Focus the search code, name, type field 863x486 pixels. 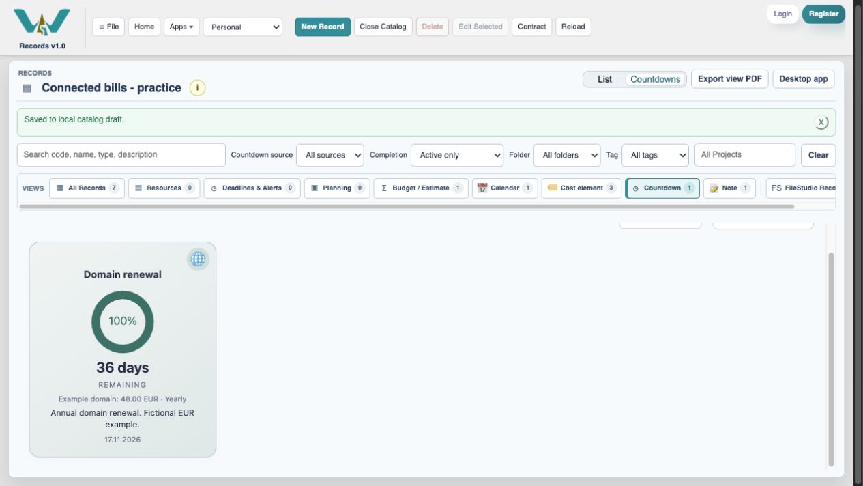pyautogui.click(x=121, y=155)
